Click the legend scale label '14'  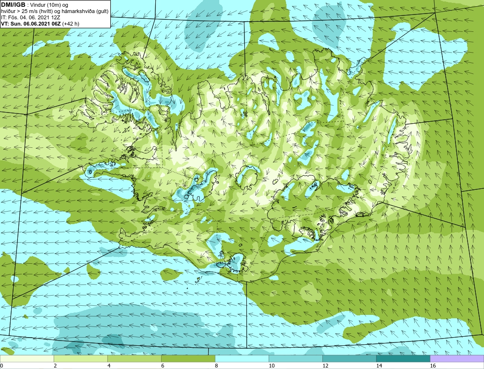tap(379, 366)
